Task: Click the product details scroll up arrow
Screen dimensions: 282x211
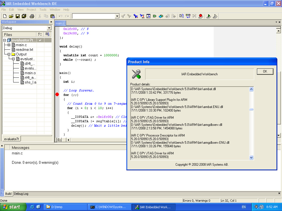Action: (251, 89)
